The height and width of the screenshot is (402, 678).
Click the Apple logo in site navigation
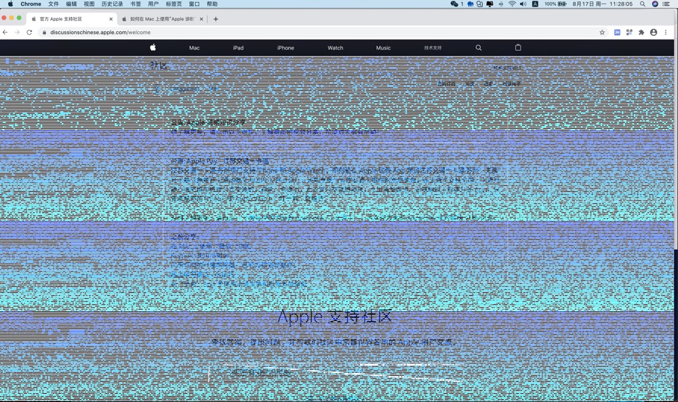pos(153,47)
